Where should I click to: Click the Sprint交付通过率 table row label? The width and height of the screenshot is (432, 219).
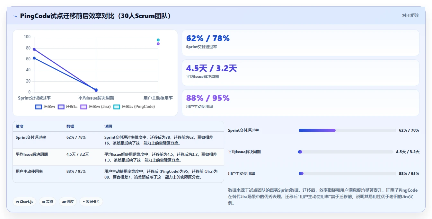31,137
